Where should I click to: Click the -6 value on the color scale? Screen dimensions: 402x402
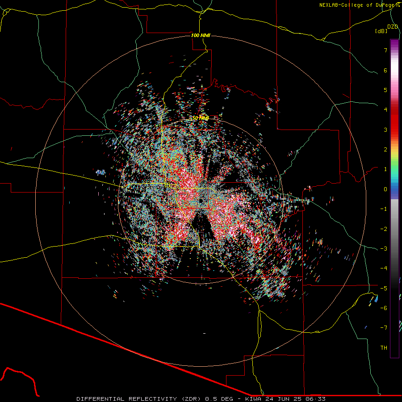click(x=384, y=308)
